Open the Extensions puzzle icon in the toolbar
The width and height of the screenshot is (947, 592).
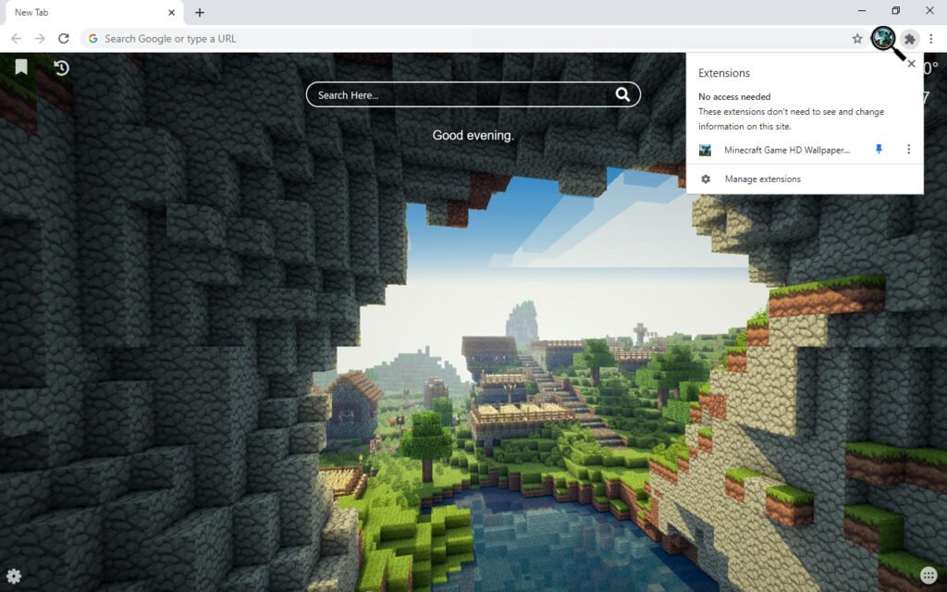pyautogui.click(x=909, y=39)
